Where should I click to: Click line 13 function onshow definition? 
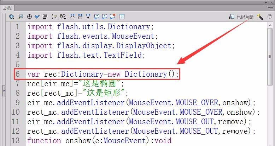tap(99, 140)
